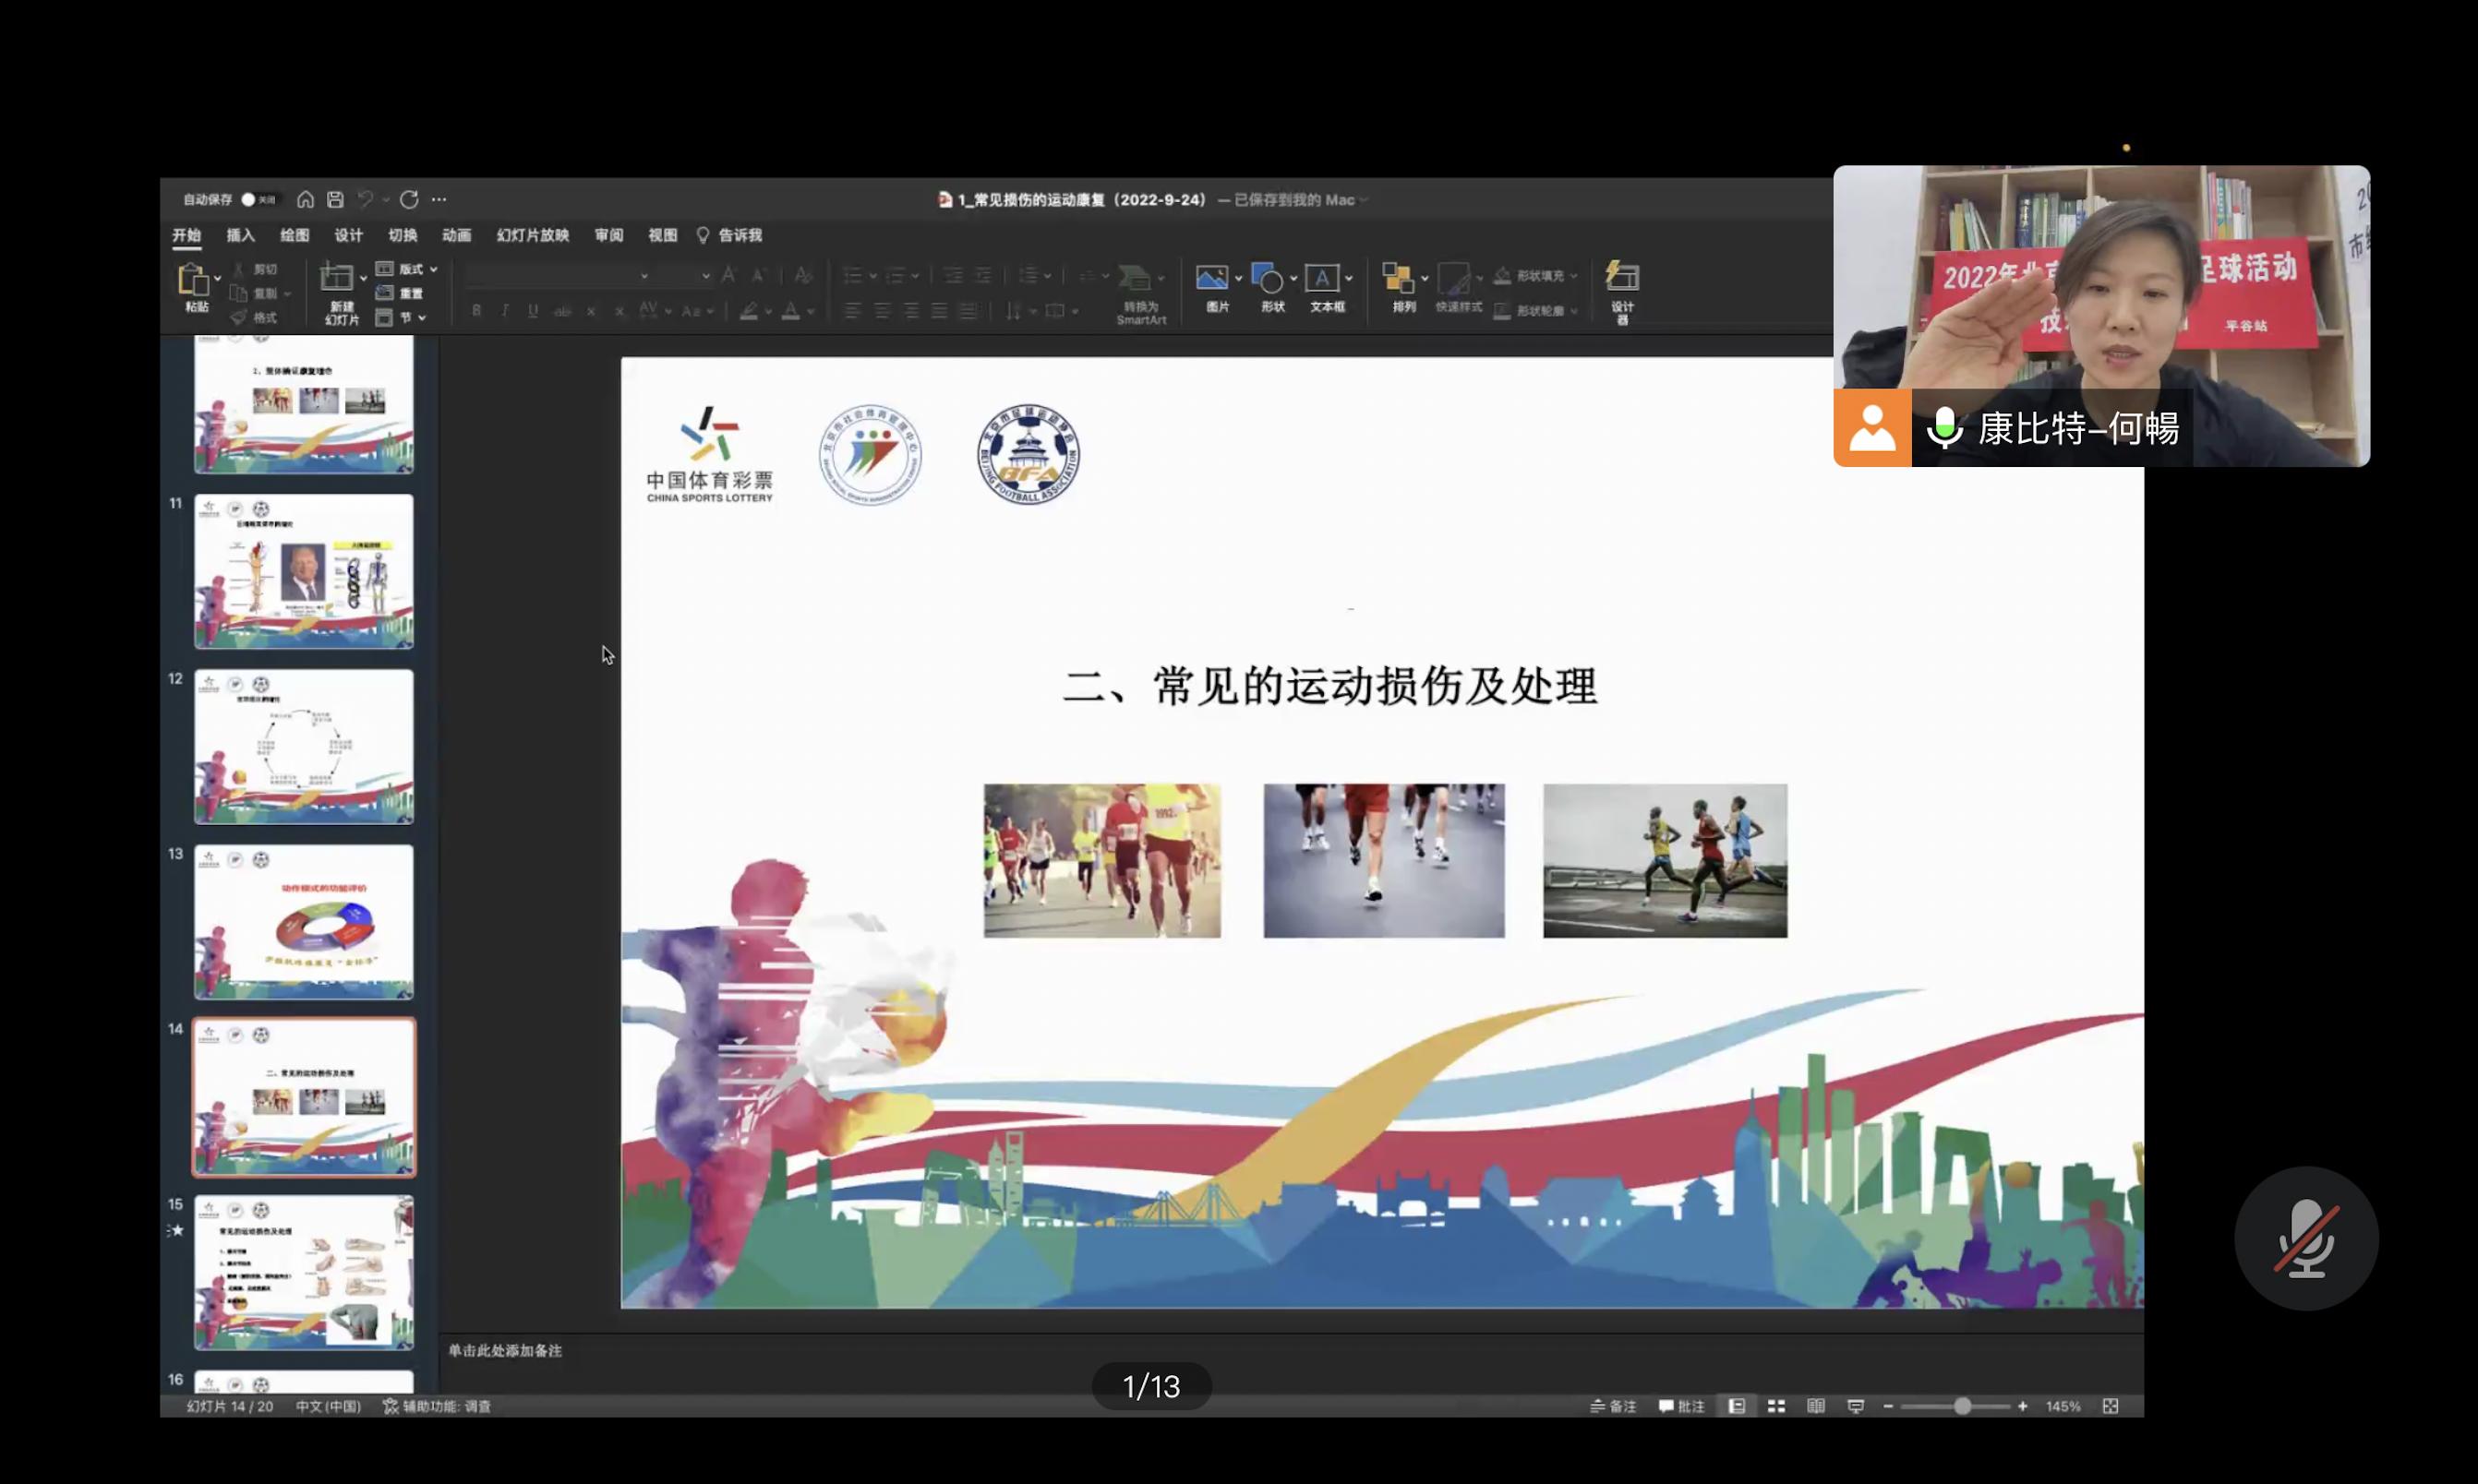
Task: Click the save disk icon
Action: [335, 200]
